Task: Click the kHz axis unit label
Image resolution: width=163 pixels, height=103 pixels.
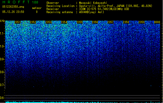Action: coord(2,21)
